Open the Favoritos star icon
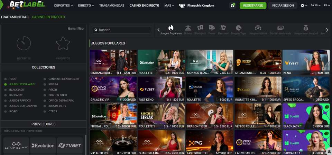This screenshot has height=155, width=332. pos(63,43)
